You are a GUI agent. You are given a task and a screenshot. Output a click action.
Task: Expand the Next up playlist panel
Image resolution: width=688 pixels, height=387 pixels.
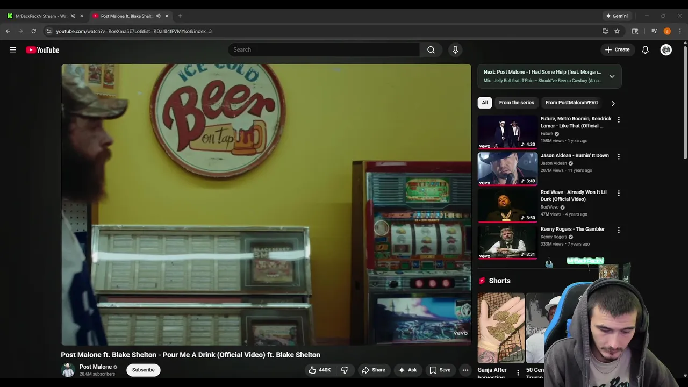click(x=612, y=76)
